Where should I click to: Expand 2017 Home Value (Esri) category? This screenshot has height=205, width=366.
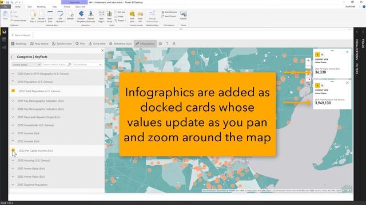[x=13, y=169]
